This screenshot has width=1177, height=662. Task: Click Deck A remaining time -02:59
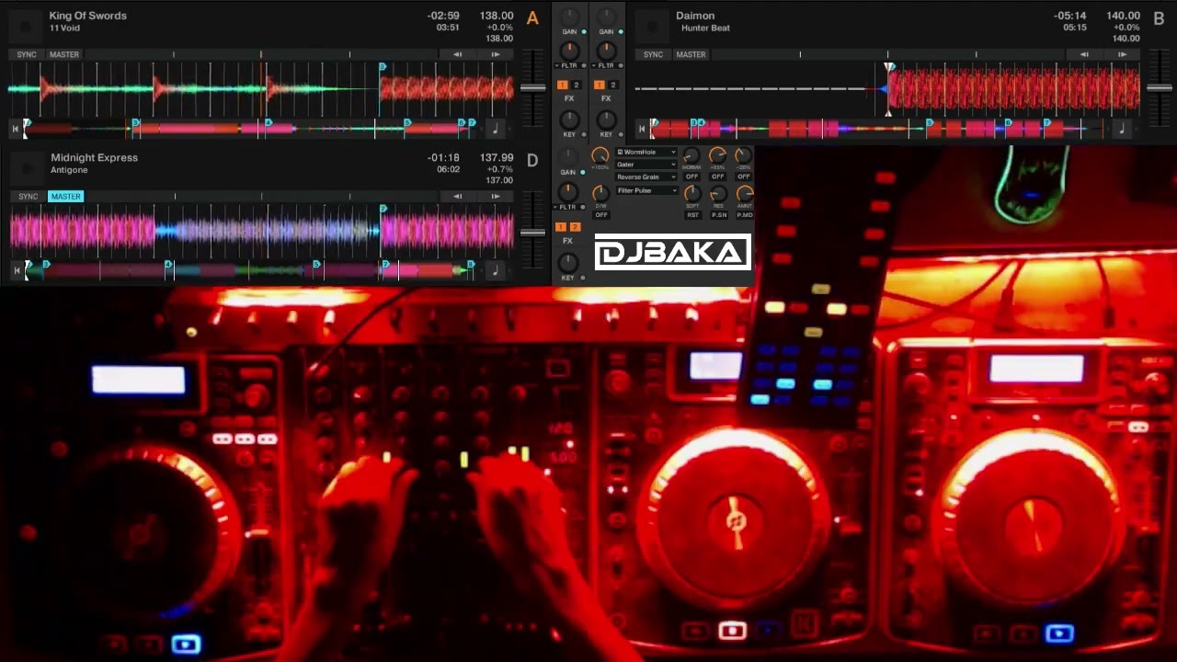443,16
